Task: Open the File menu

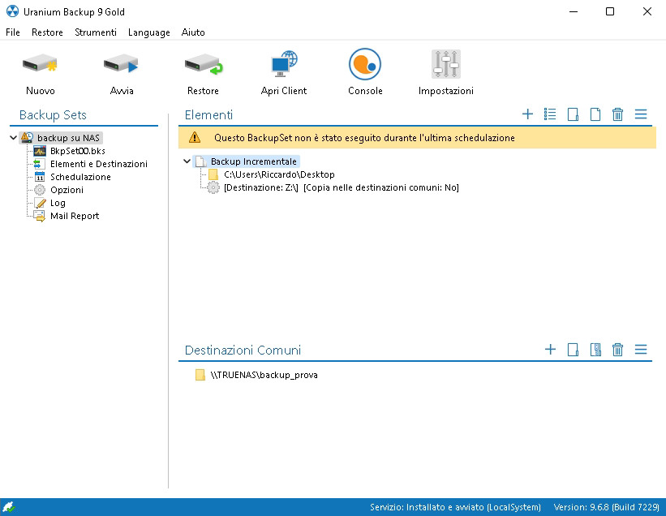Action: tap(13, 32)
